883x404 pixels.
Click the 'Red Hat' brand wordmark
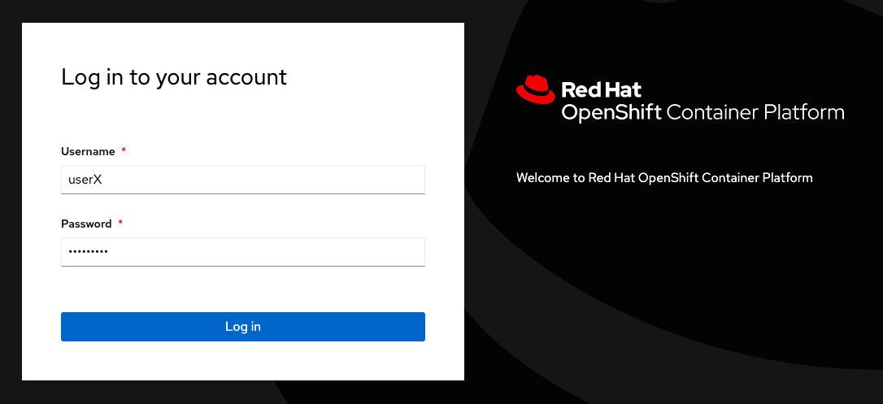point(602,89)
